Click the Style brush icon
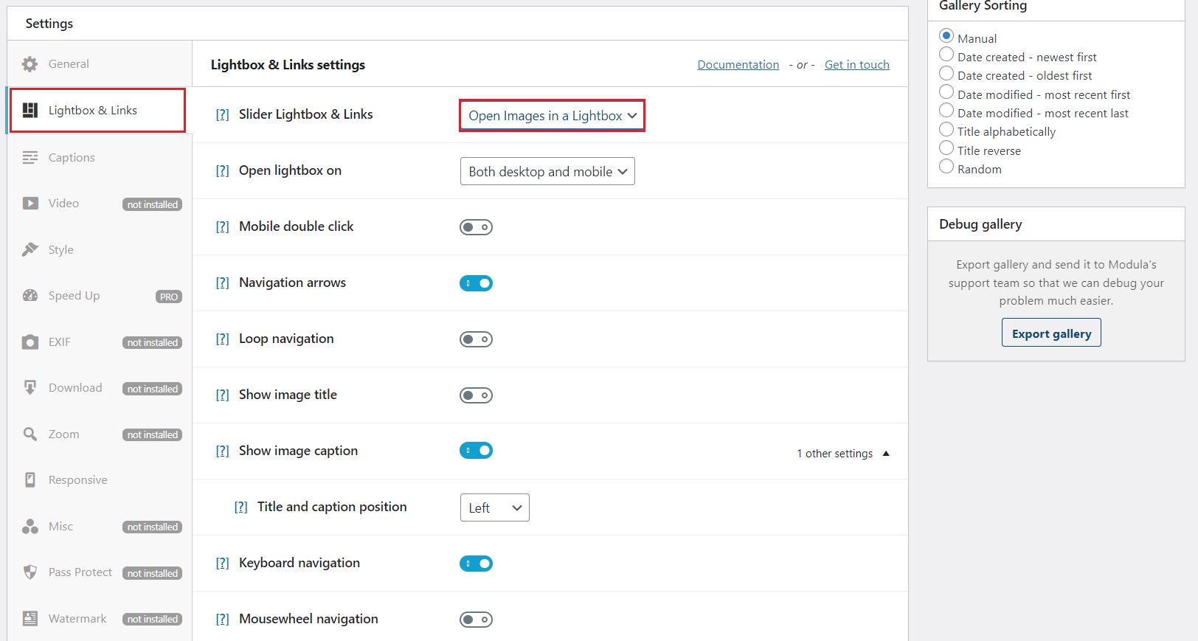The height and width of the screenshot is (641, 1198). [30, 250]
